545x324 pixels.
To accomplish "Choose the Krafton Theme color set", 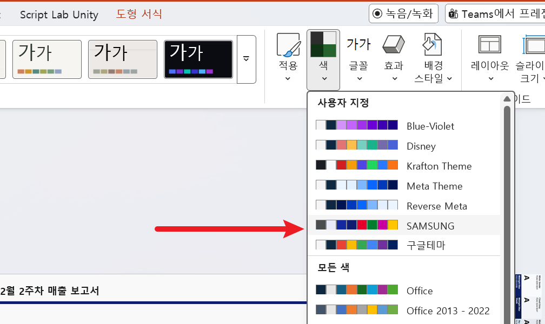I will pyautogui.click(x=404, y=166).
